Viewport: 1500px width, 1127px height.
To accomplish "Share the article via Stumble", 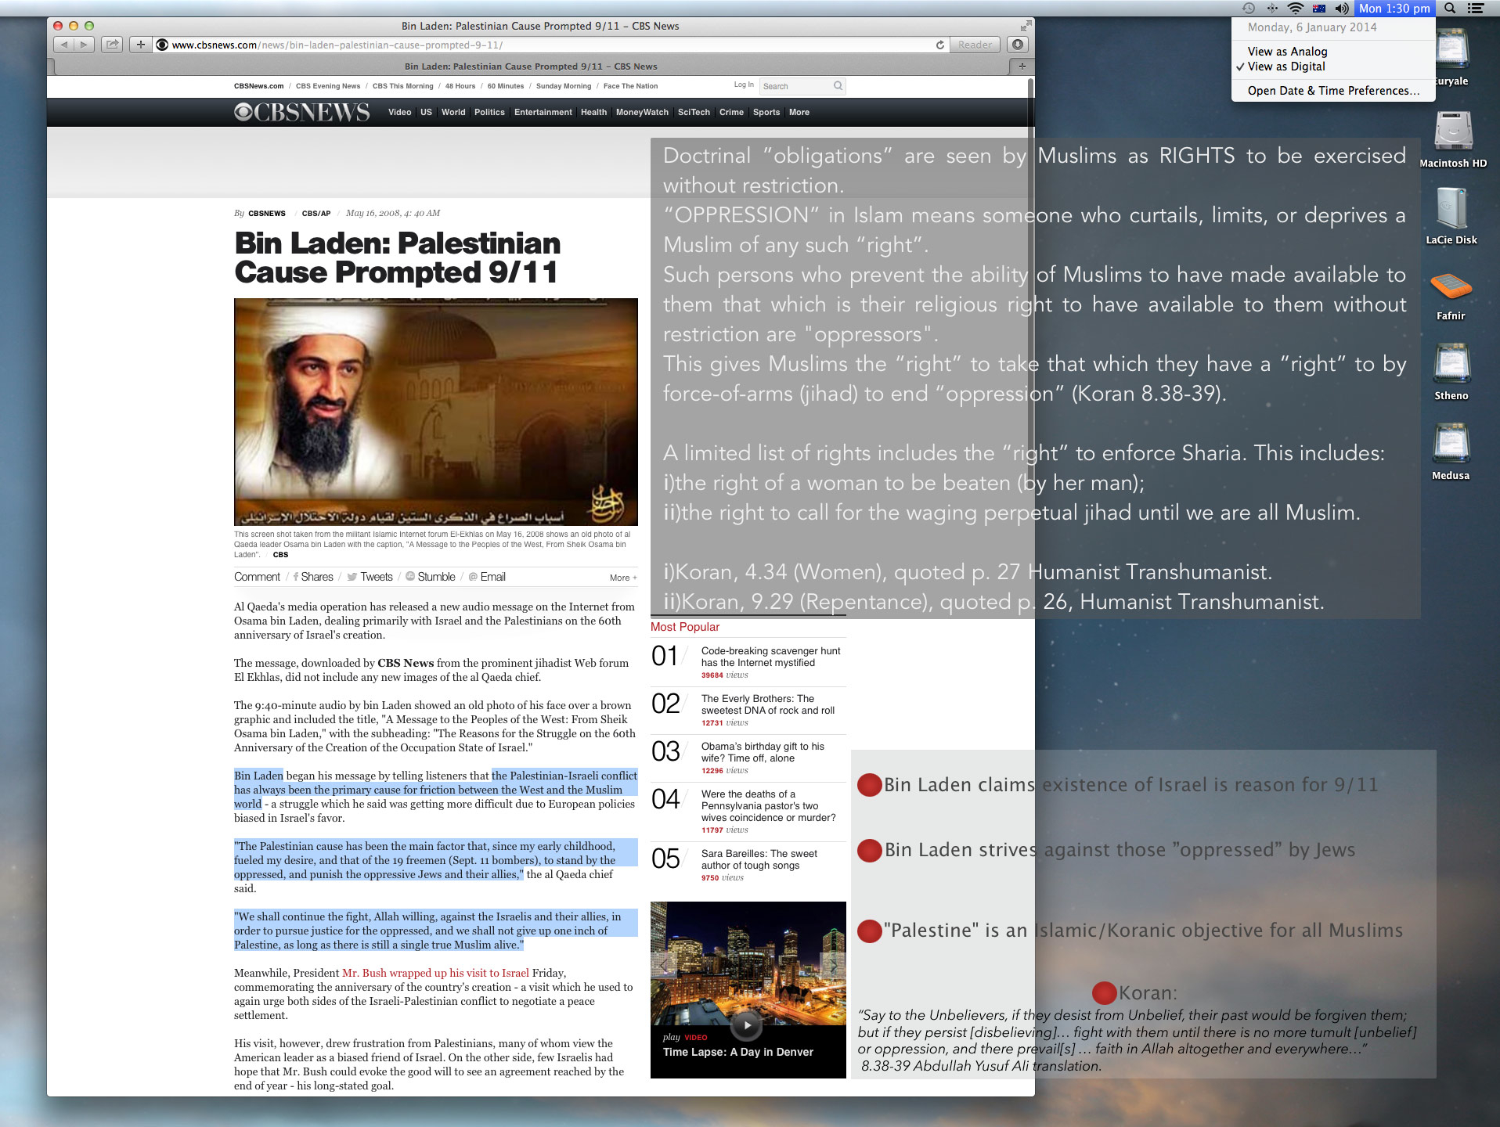I will pos(431,577).
